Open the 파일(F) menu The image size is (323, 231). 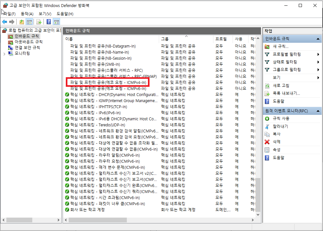click(x=10, y=14)
